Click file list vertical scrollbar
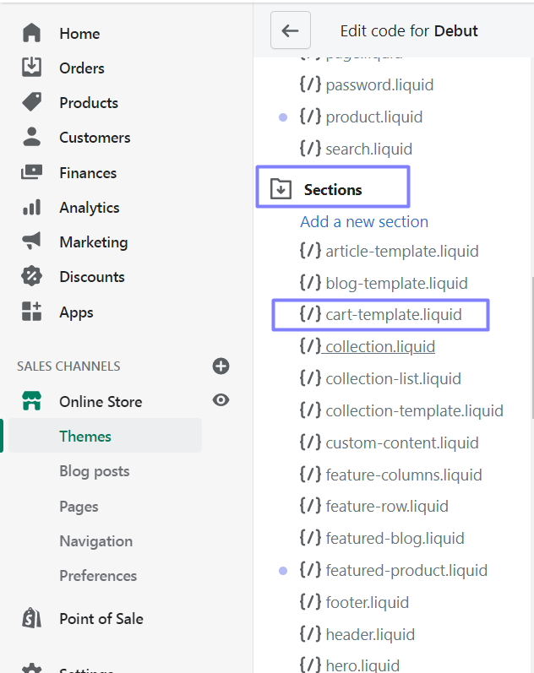 [x=532, y=348]
